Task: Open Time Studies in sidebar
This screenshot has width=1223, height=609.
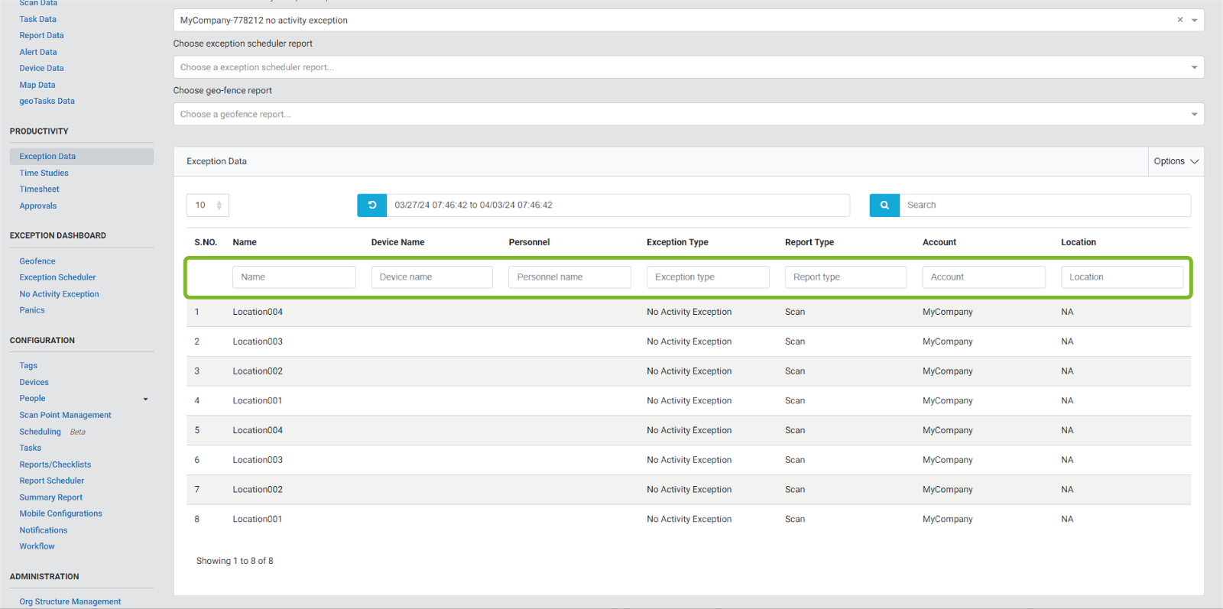Action: coord(44,173)
